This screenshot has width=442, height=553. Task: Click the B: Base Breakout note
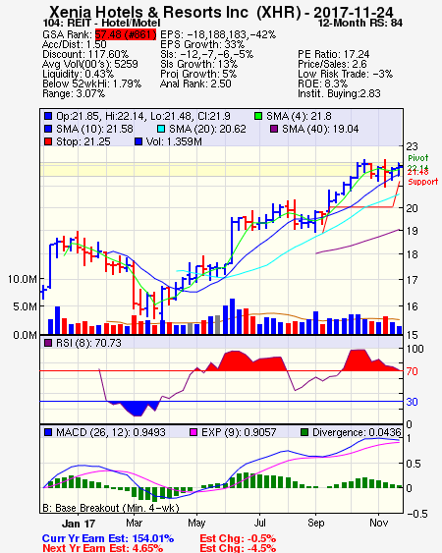[111, 508]
